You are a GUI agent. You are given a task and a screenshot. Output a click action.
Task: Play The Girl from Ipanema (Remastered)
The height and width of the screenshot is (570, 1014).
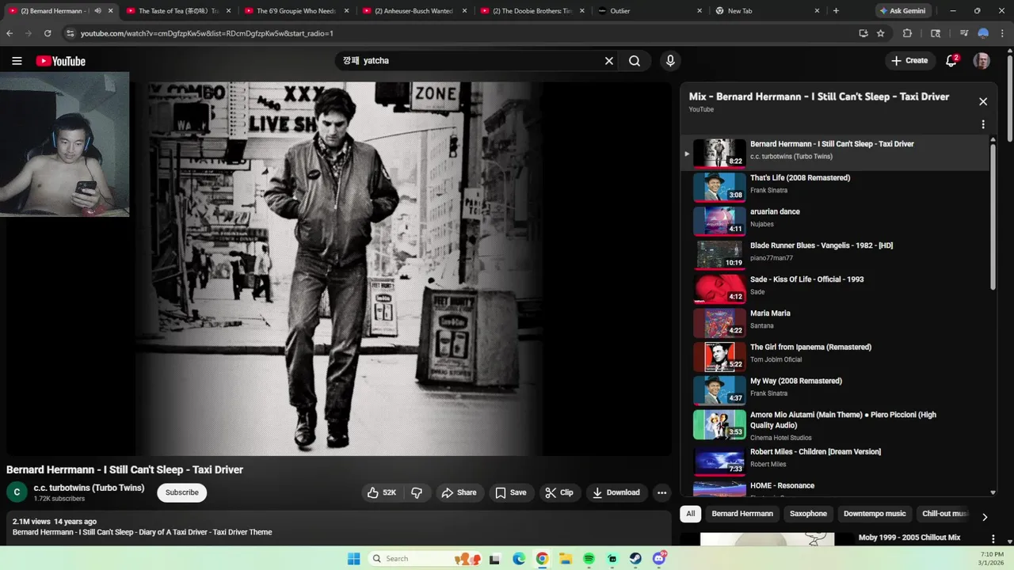pyautogui.click(x=834, y=356)
